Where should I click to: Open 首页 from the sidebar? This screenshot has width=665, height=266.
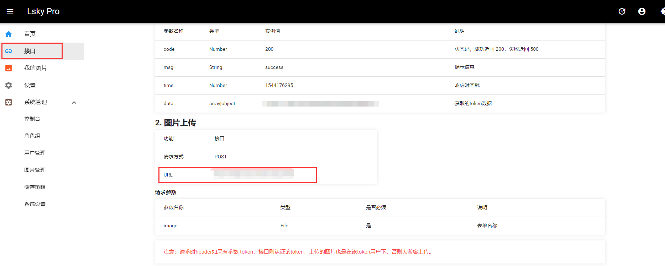coord(30,34)
